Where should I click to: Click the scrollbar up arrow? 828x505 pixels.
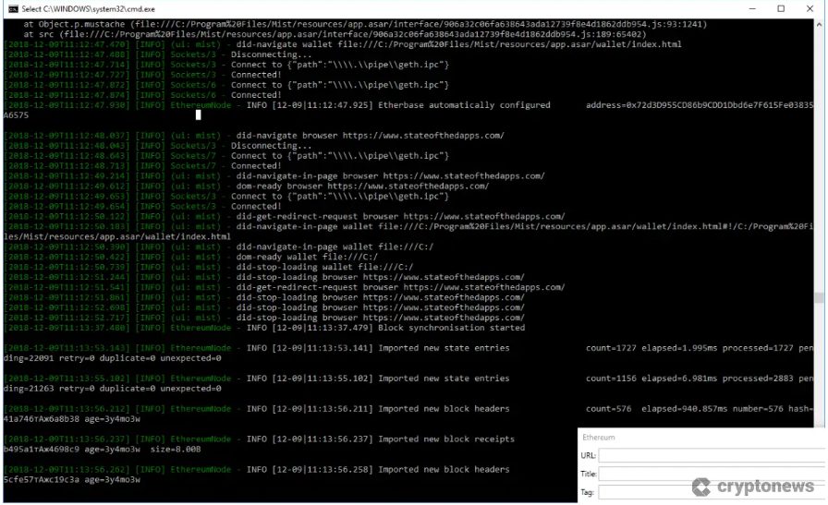click(x=819, y=24)
